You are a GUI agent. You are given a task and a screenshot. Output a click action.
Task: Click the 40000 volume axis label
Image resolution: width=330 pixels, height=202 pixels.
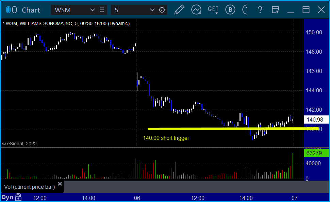pos(313,163)
